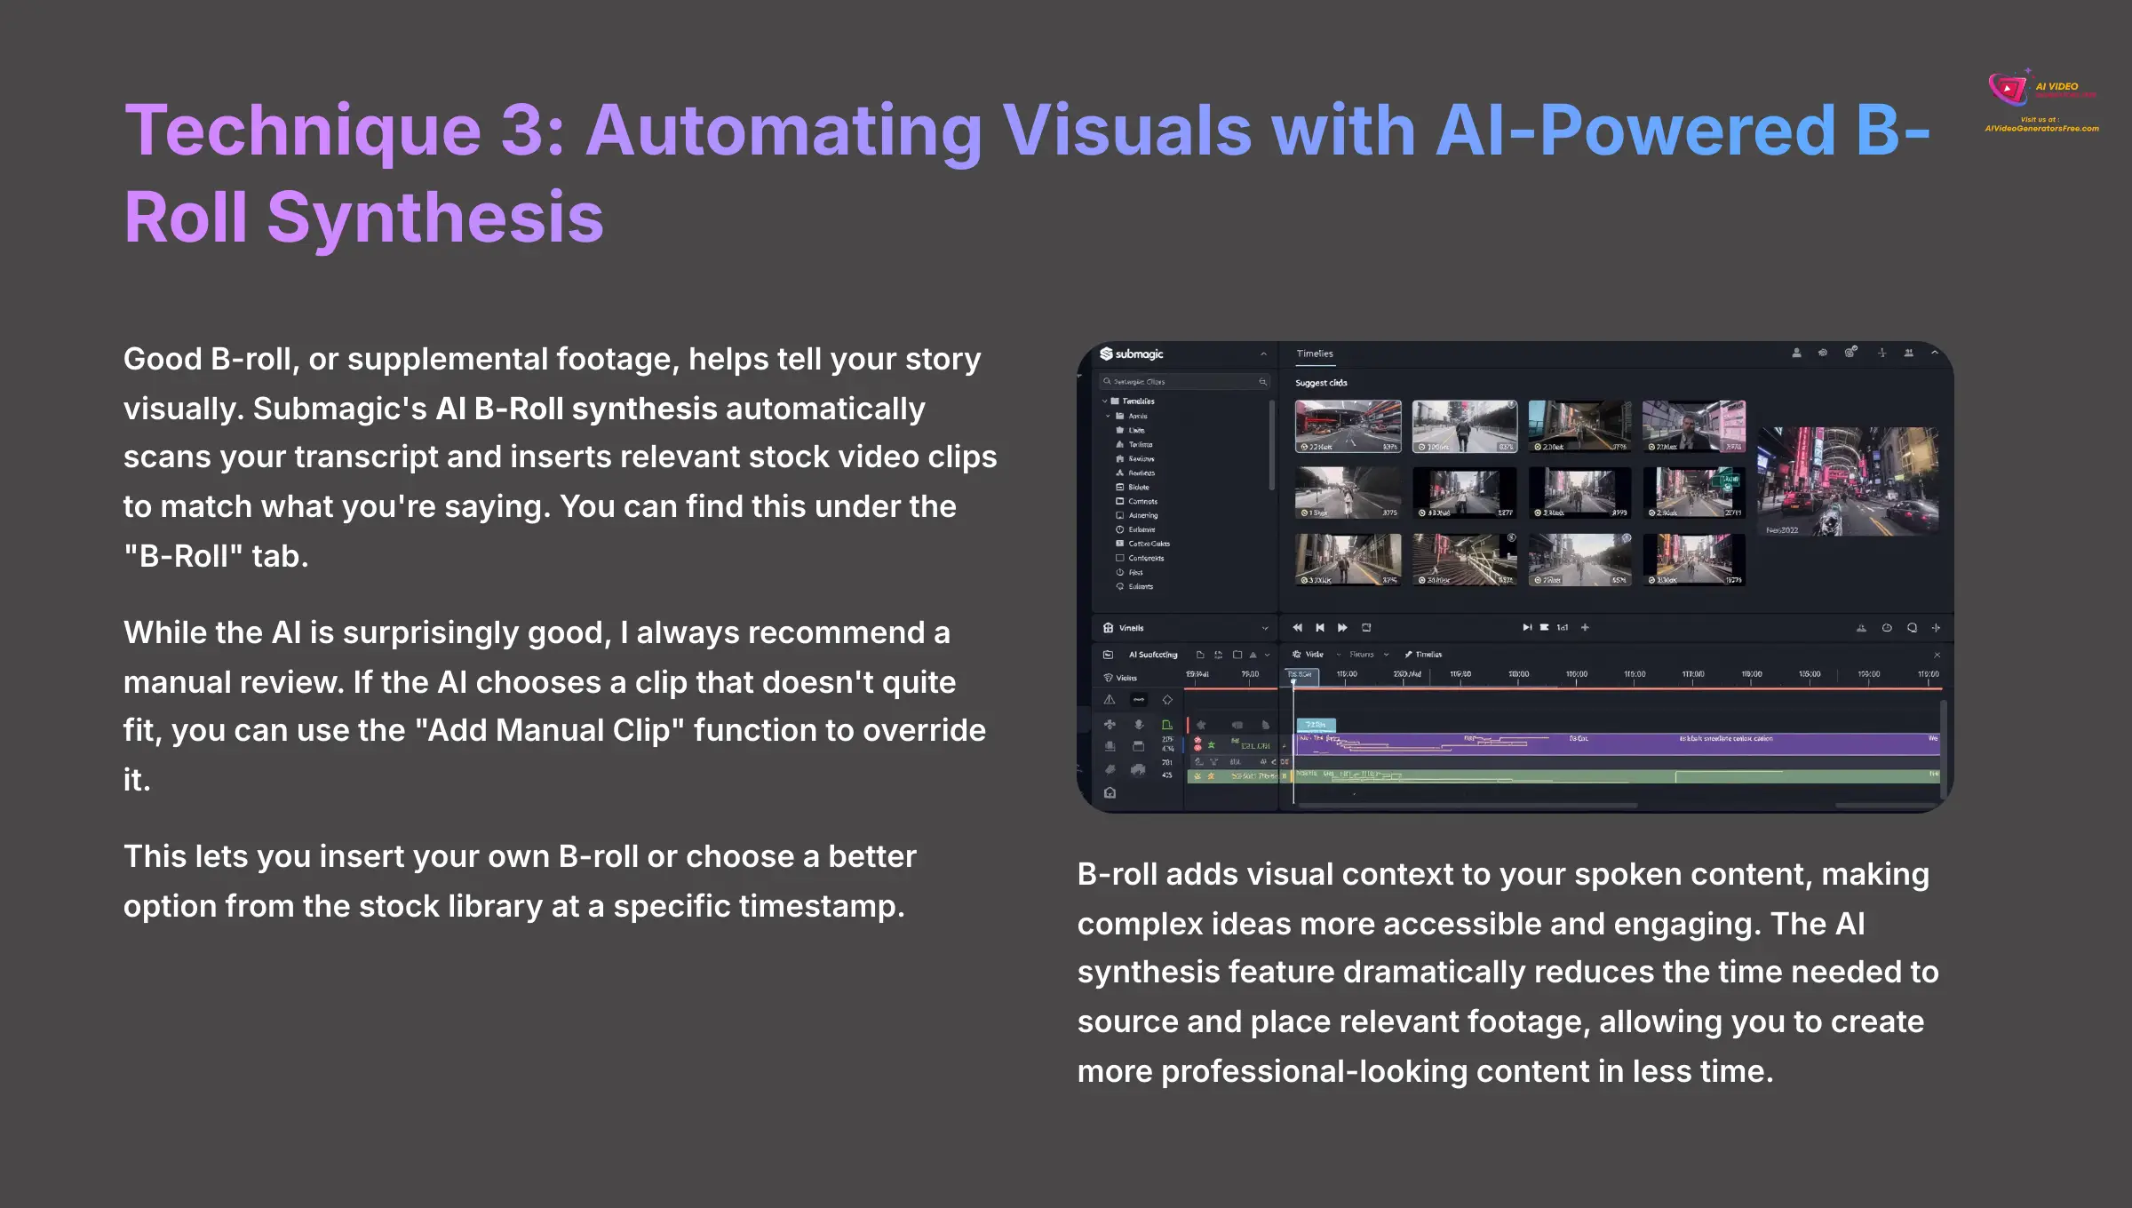Select the Conterekts item in the tree
Screen dimensions: 2132x1208
(x=1140, y=558)
